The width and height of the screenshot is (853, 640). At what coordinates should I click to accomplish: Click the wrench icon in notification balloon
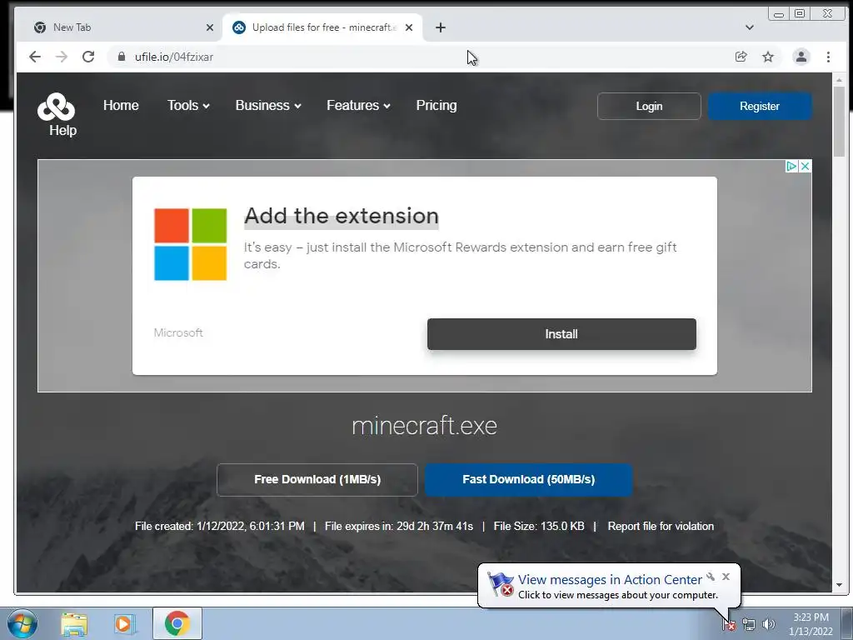711,577
